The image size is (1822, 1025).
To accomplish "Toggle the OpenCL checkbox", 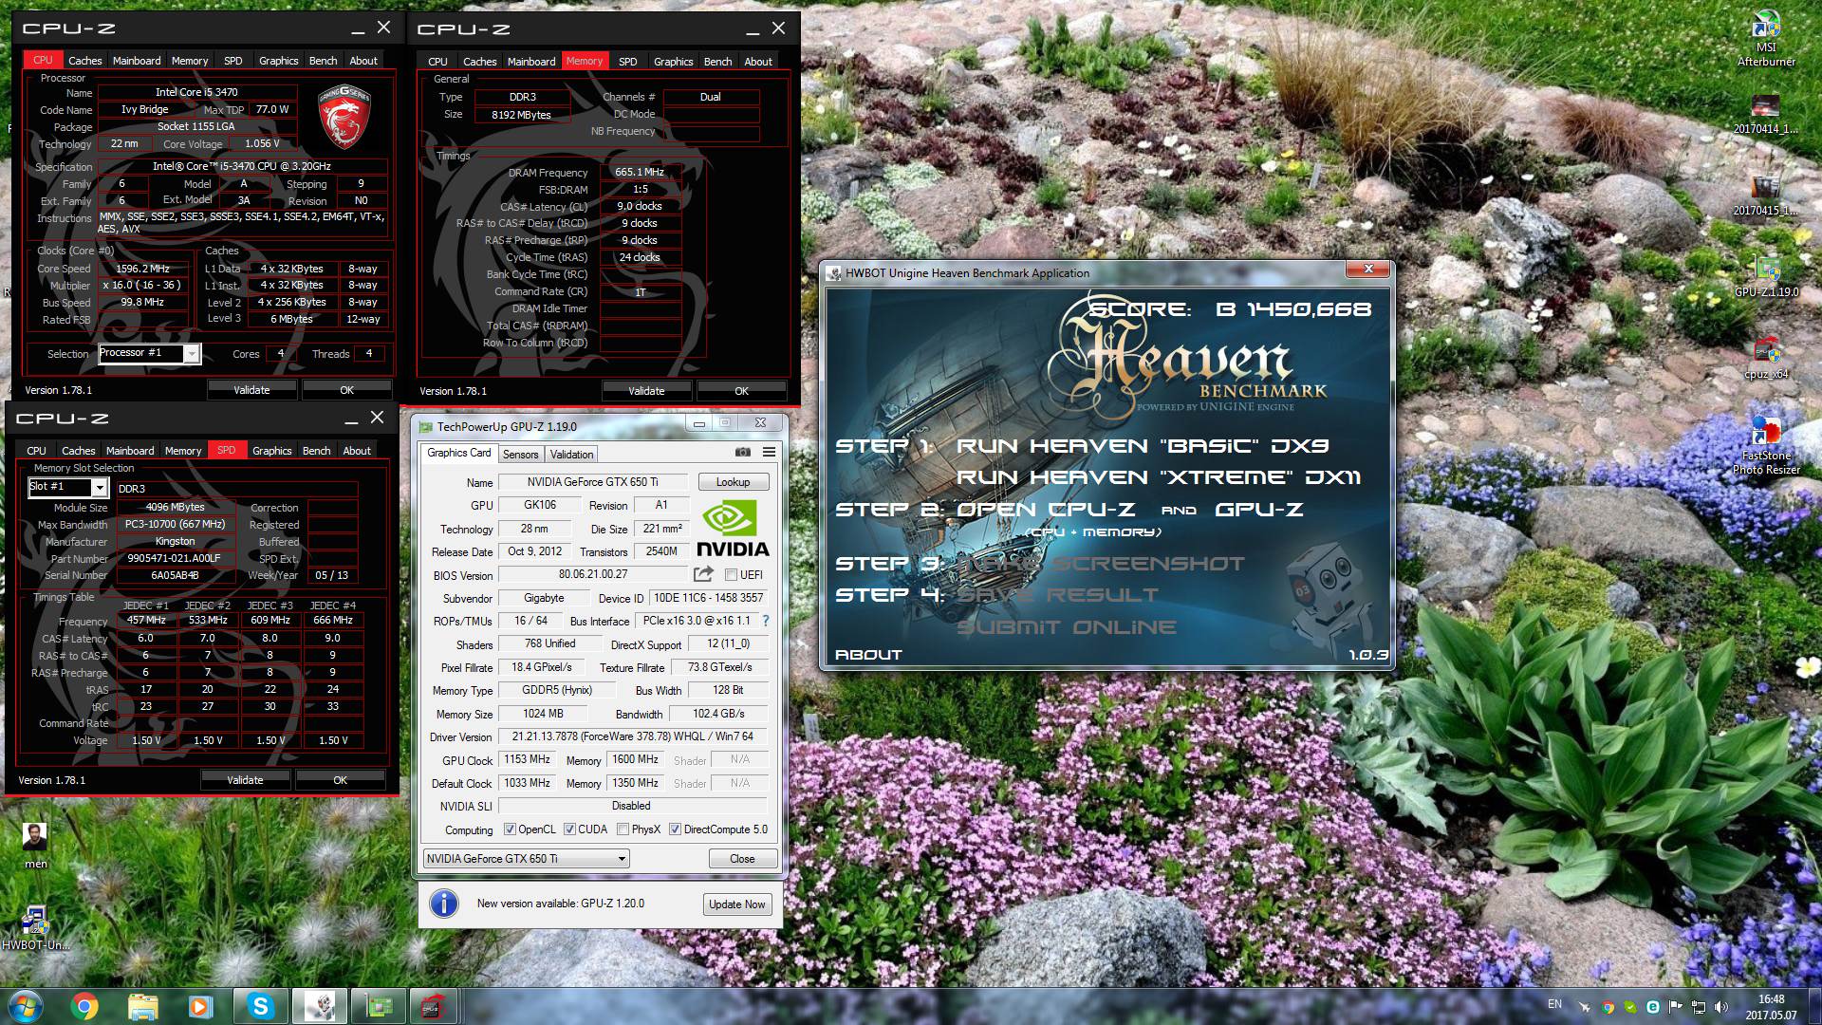I will tap(510, 829).
